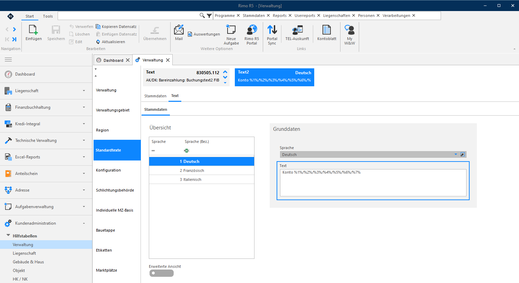Open Dashboard in the left sidebar
Viewport: 519px width, 283px height.
(x=46, y=74)
